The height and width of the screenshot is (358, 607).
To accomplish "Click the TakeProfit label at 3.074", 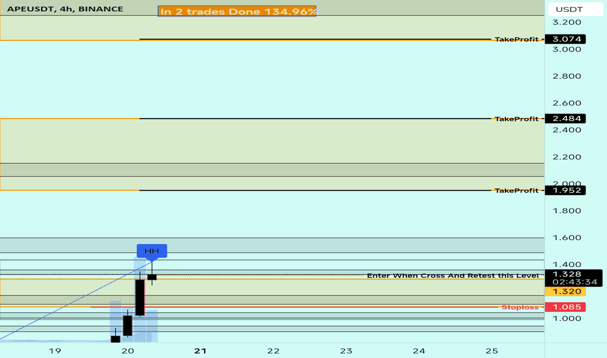I will (x=516, y=39).
